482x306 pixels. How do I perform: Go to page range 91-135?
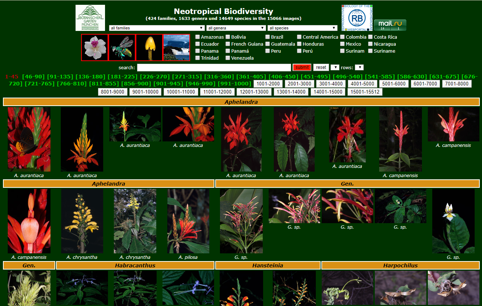[60, 77]
